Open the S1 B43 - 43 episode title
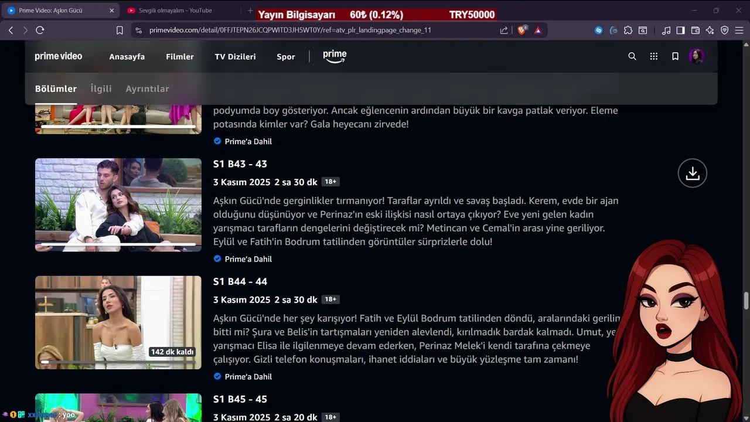 (x=240, y=164)
